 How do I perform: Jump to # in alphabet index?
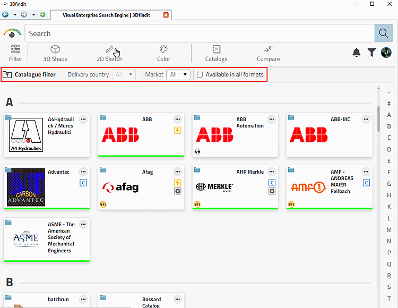click(x=389, y=104)
